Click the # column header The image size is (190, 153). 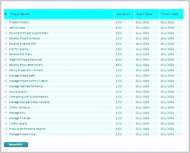click(6, 14)
